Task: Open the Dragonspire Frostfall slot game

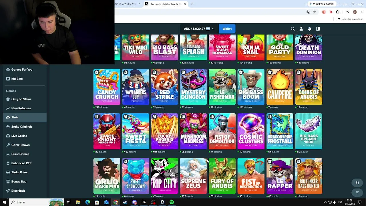Action: (x=280, y=132)
